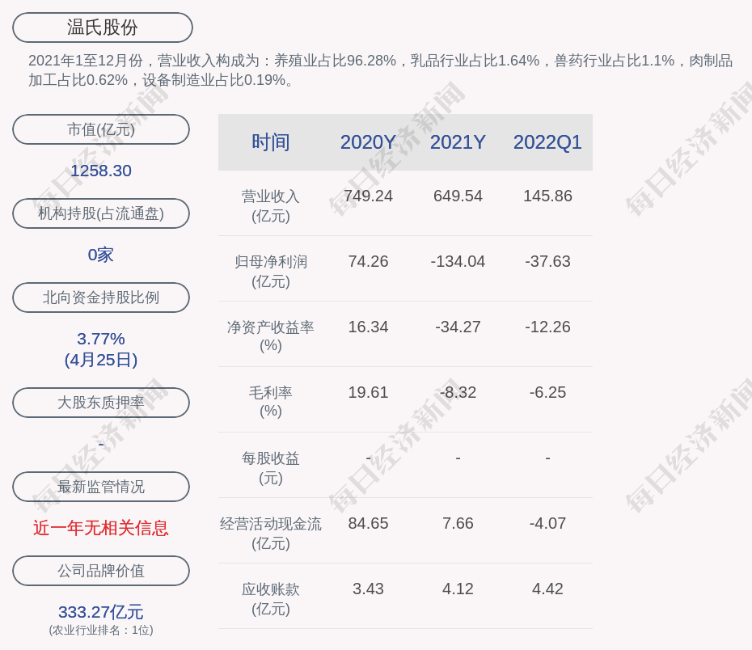The image size is (752, 650).
Task: Click the 净资产收益率(%) row label
Action: pyautogui.click(x=271, y=336)
